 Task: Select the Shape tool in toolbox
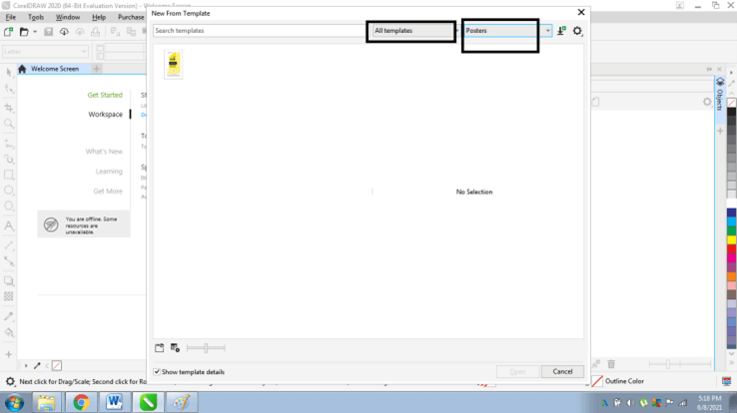click(9, 88)
